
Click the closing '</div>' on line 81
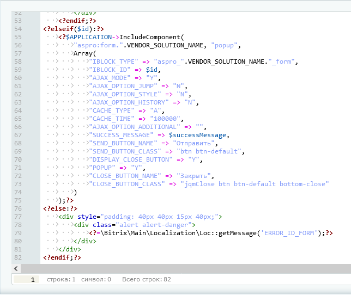coord(70,249)
